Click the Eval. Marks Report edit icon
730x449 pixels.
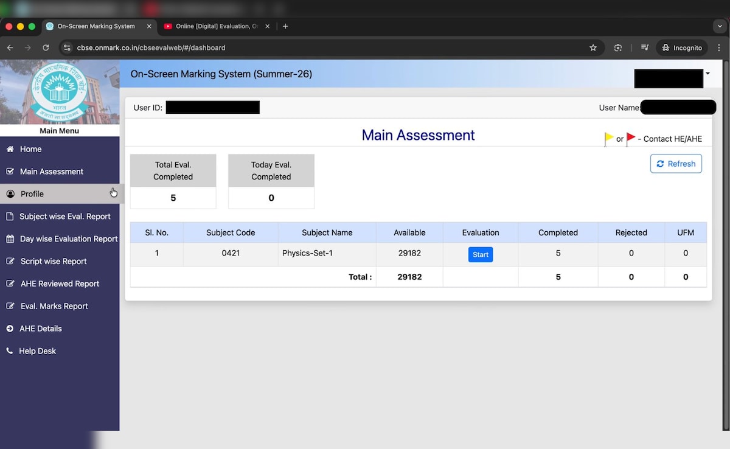tap(10, 306)
